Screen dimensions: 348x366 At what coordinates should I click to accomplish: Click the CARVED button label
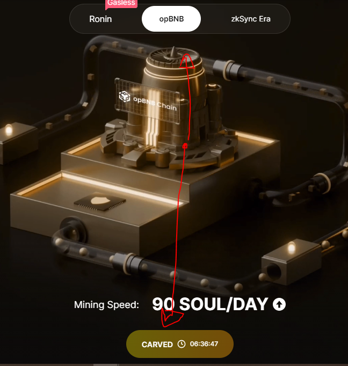pos(157,345)
